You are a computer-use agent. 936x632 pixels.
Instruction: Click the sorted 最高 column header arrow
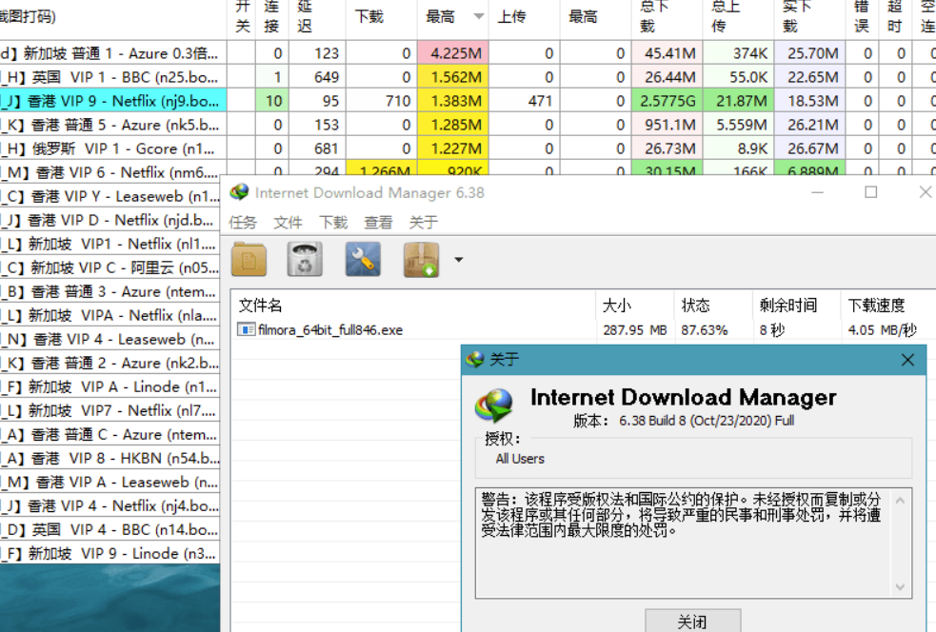coord(478,16)
